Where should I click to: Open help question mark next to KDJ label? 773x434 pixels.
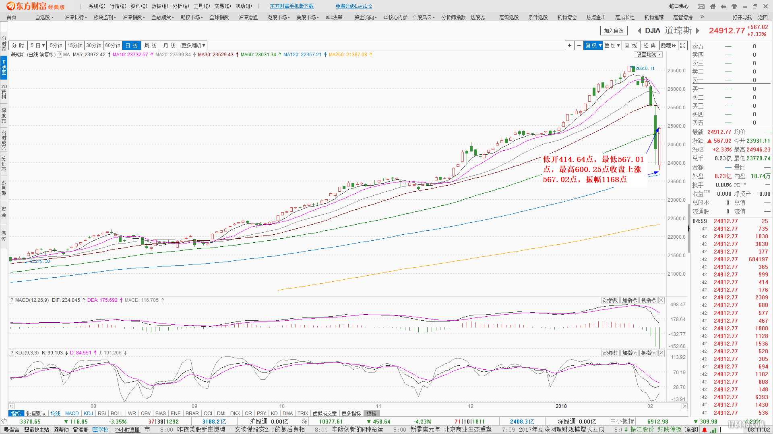[12, 353]
